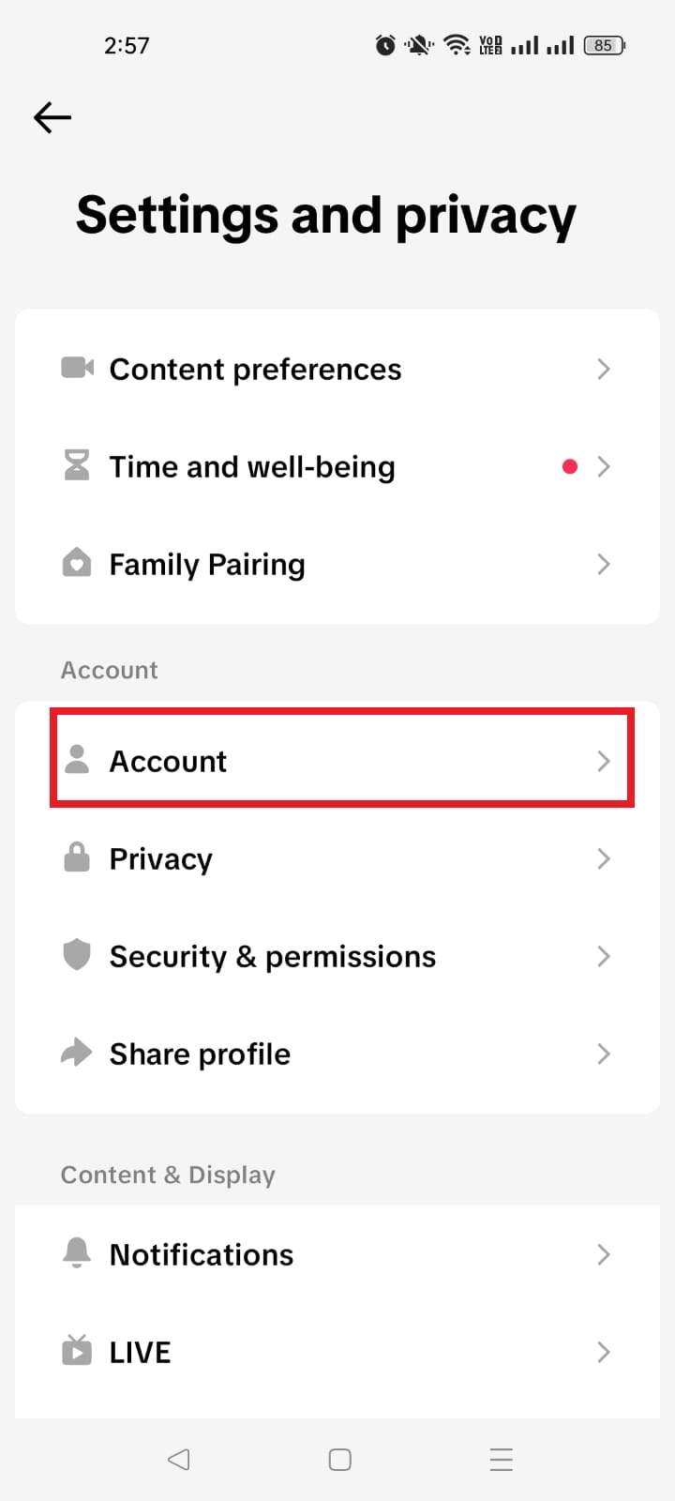Tap the Family Pairing home icon

[x=78, y=564]
